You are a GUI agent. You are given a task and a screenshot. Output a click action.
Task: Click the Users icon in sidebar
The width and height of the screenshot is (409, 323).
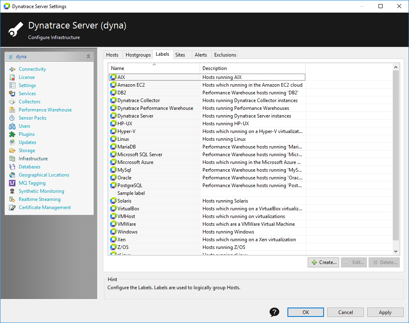[x=12, y=126]
